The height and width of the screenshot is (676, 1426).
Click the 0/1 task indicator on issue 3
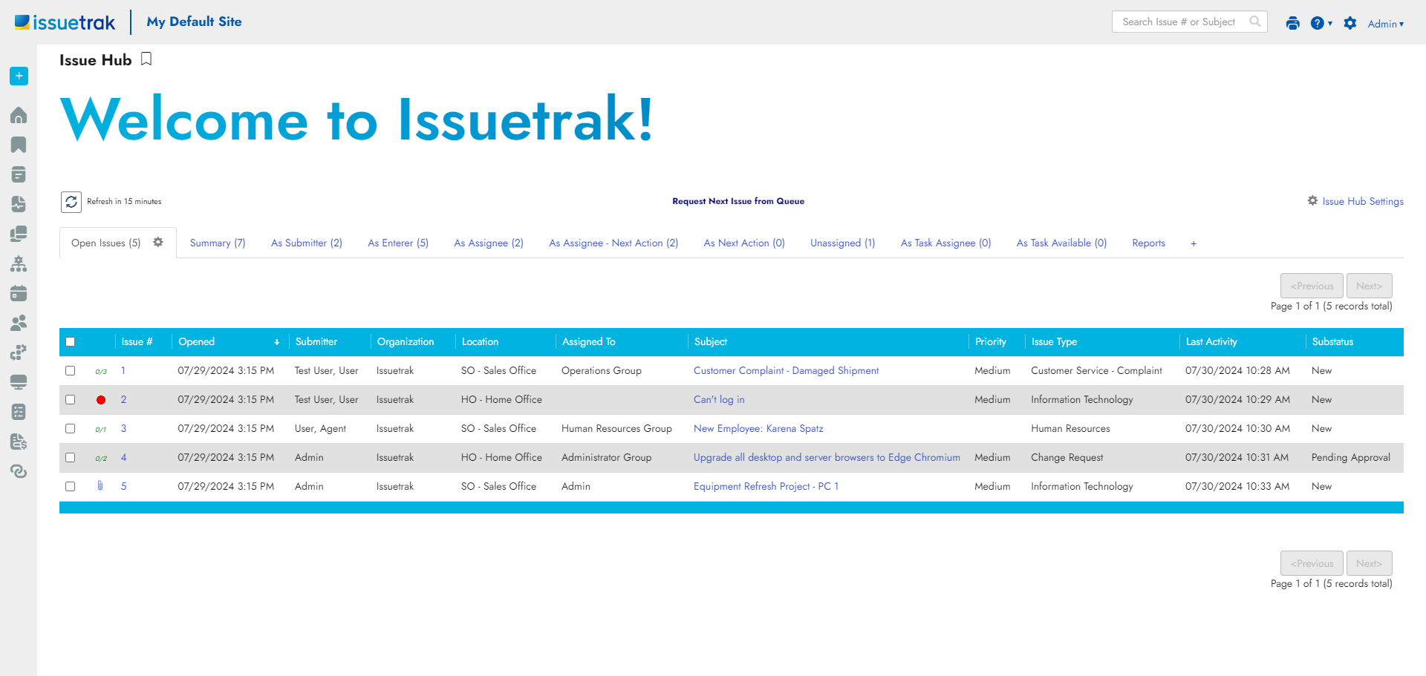click(101, 429)
